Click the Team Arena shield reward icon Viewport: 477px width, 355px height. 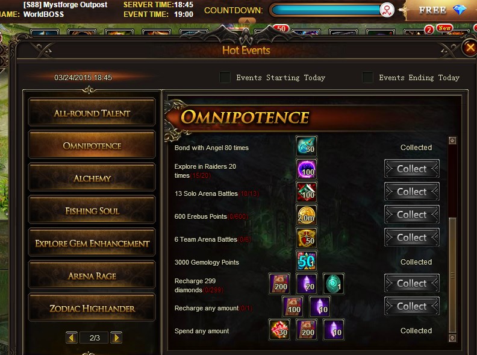click(x=307, y=238)
